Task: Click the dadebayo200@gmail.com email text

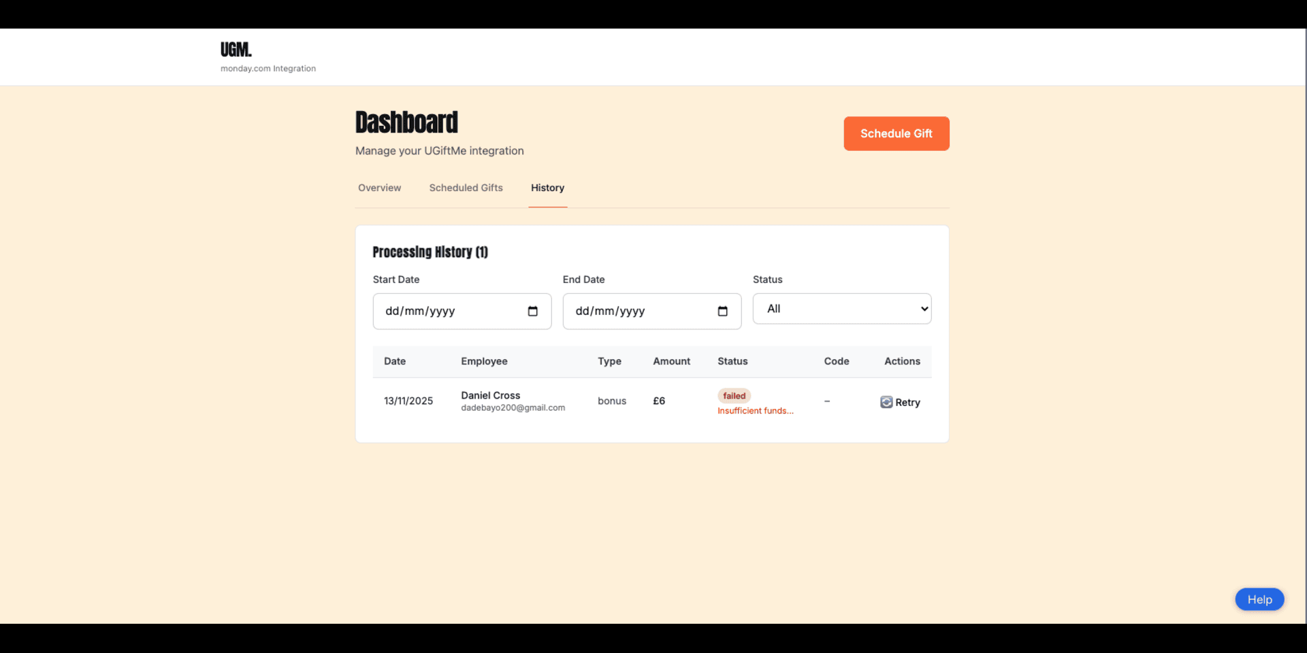Action: pos(513,408)
